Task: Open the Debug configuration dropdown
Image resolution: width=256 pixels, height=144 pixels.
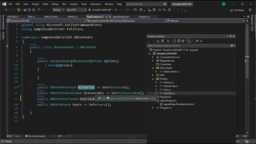Action: pyautogui.click(x=58, y=10)
